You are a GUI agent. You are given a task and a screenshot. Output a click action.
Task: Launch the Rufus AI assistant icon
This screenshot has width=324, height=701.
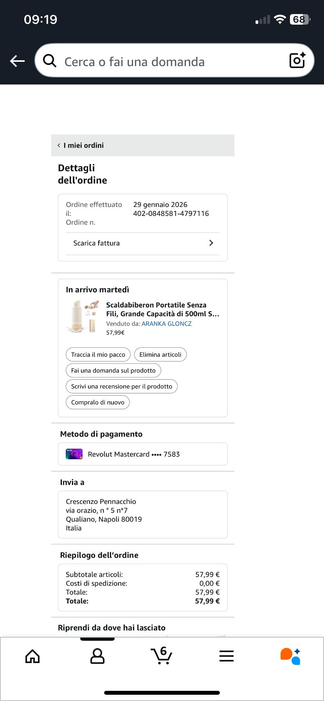290,656
